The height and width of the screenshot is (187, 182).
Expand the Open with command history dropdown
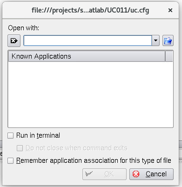(155, 40)
